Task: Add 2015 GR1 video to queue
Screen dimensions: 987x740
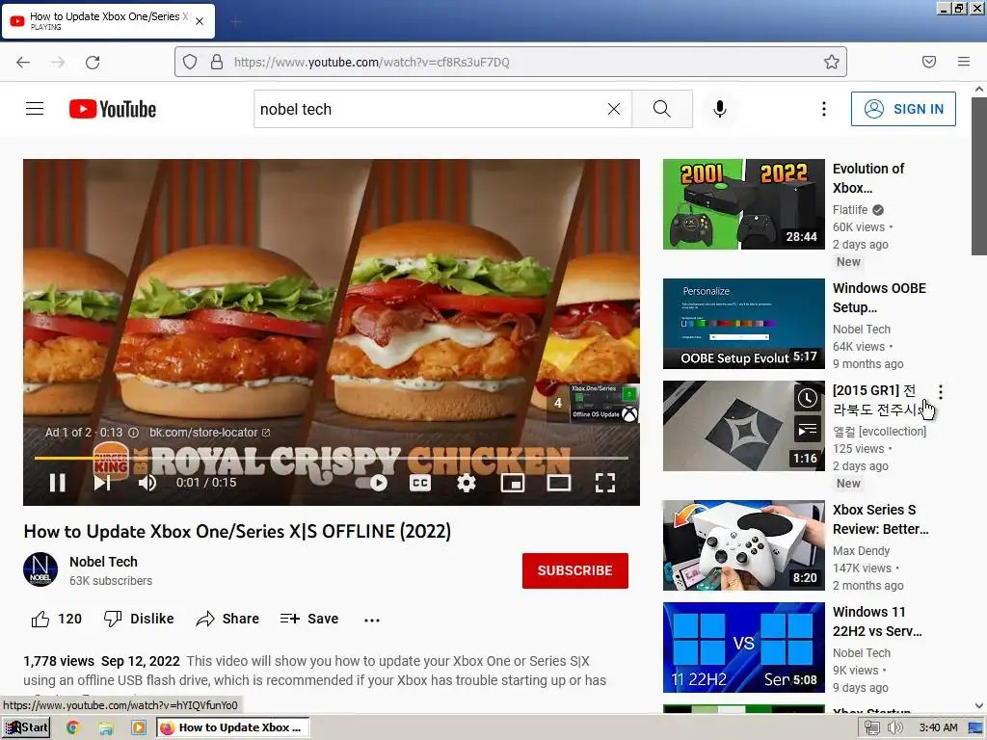Action: coord(808,430)
